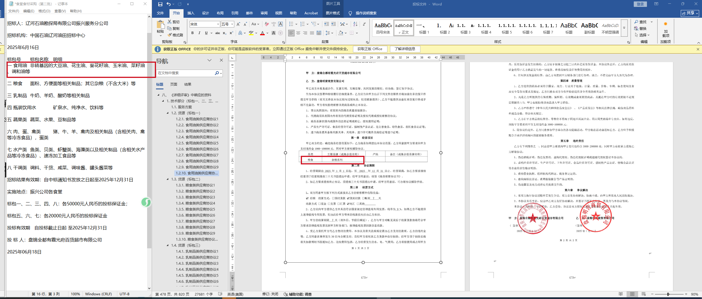Open the font name dropdown showing 宋体
The image size is (702, 299).
[218, 24]
